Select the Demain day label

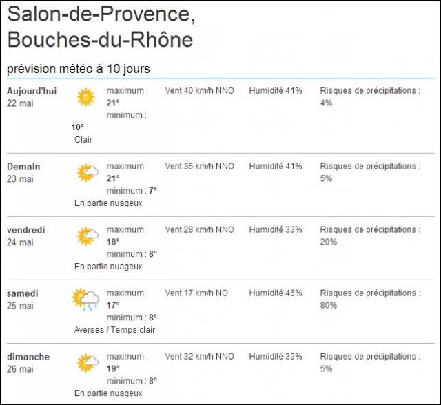23,167
